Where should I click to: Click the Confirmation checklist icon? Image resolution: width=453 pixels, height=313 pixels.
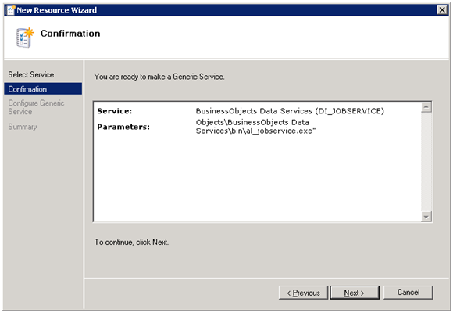coord(24,38)
